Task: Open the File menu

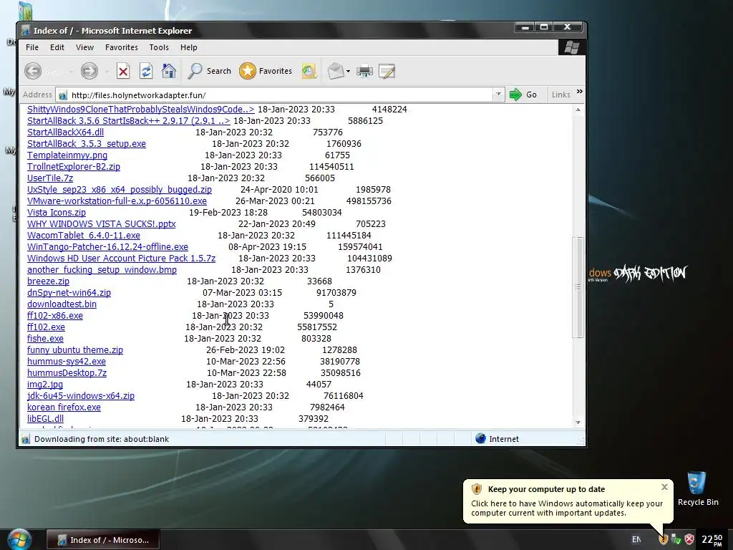Action: tap(32, 47)
